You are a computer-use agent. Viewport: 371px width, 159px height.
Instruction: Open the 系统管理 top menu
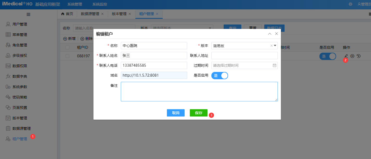click(74, 4)
